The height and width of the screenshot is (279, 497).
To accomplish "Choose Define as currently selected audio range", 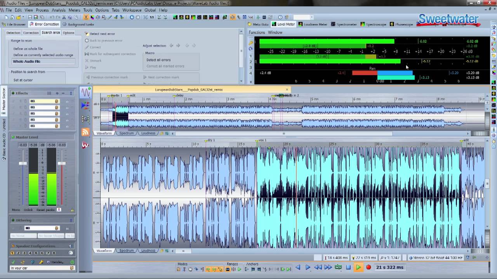I will (43, 55).
